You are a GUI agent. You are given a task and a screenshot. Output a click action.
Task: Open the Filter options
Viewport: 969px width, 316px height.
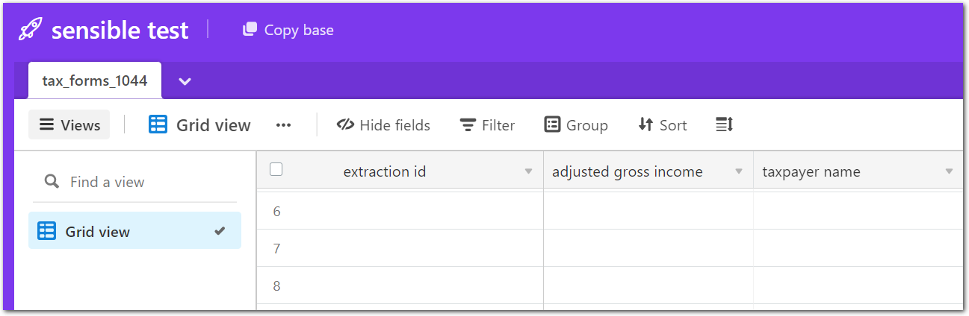click(487, 125)
